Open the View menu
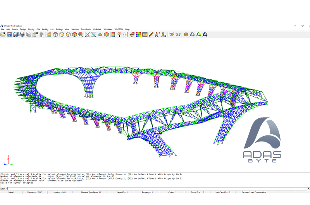Viewport: 310px width, 205px height. tap(67, 29)
